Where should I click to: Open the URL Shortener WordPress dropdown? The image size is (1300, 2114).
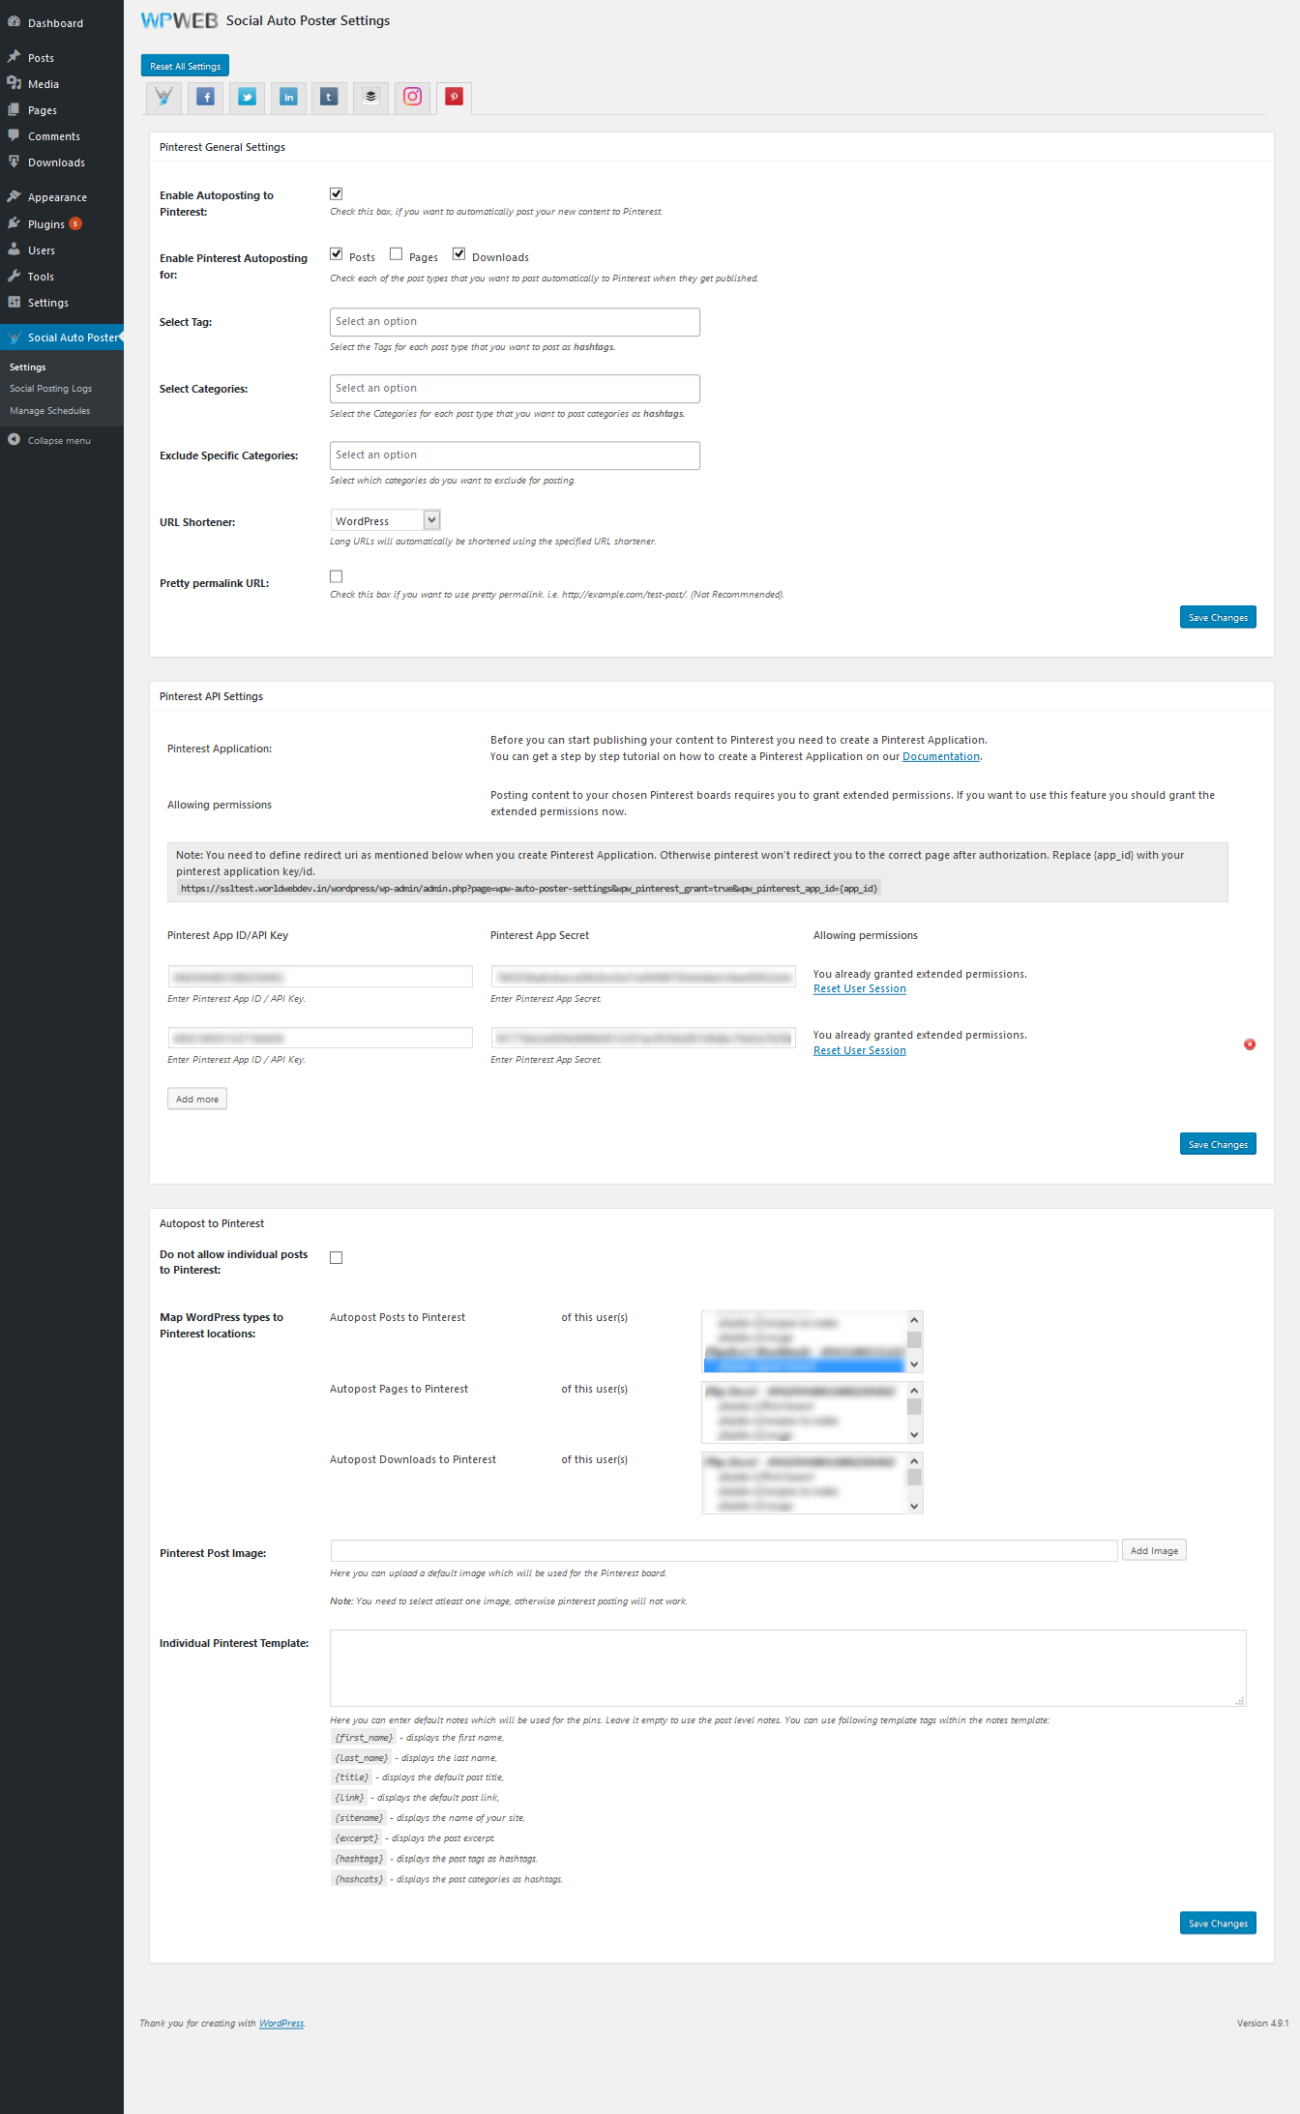385,521
